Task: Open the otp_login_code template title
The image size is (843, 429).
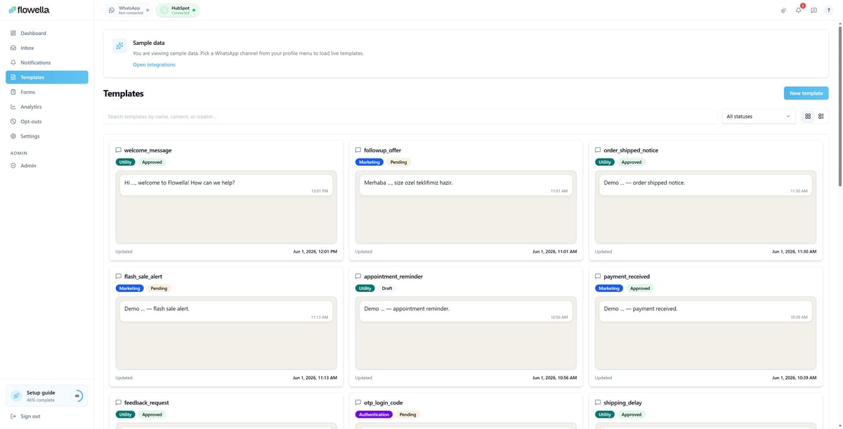Action: click(x=384, y=403)
